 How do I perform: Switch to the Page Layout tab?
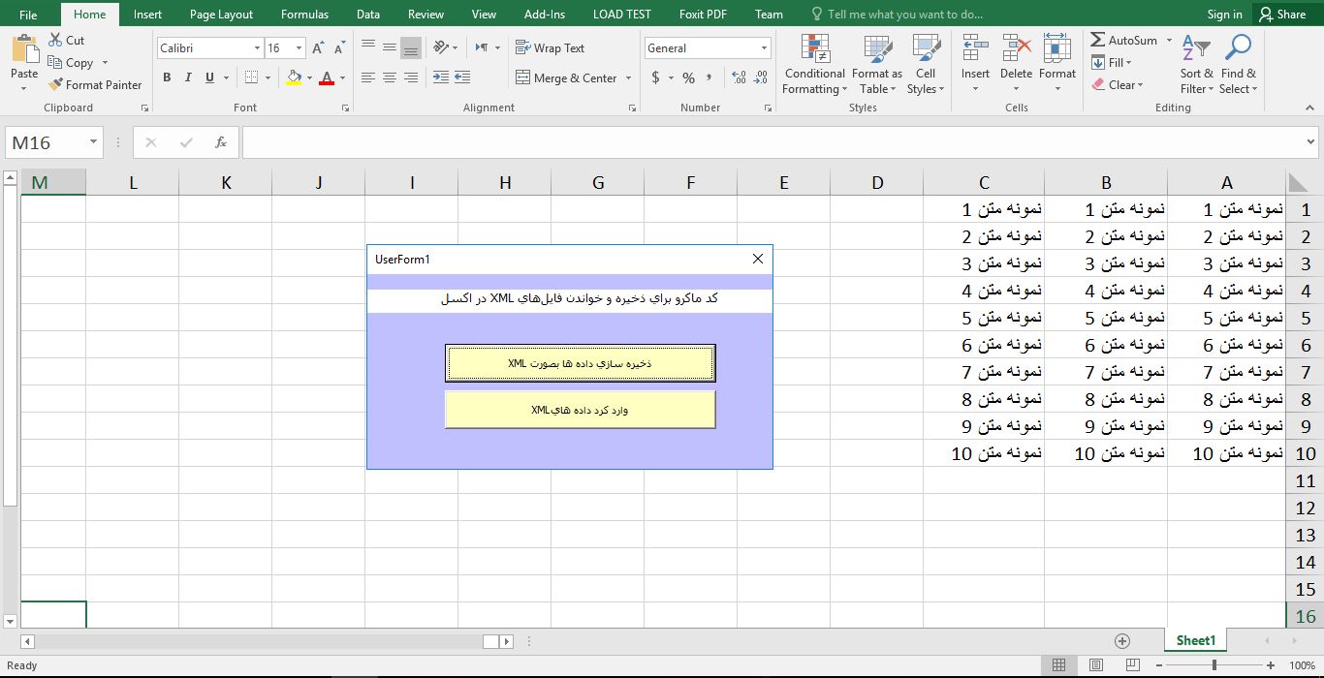click(221, 15)
